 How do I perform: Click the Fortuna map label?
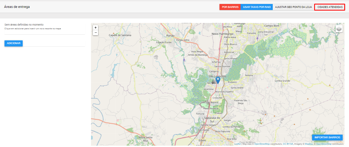click(x=200, y=114)
